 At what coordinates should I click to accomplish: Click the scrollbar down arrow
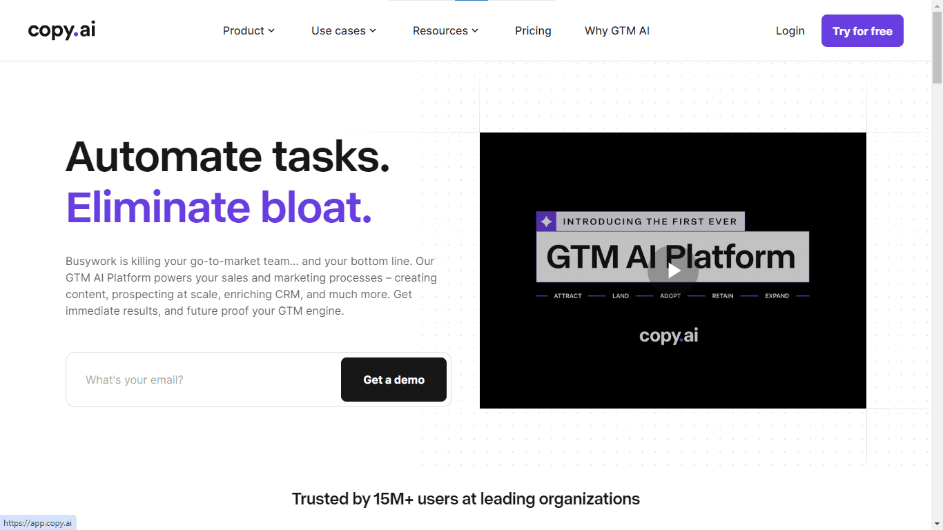pyautogui.click(x=937, y=524)
